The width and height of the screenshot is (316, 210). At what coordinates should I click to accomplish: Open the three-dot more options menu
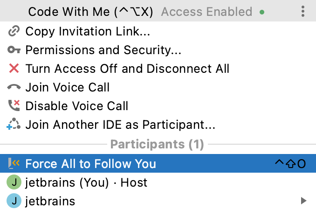coord(302,11)
